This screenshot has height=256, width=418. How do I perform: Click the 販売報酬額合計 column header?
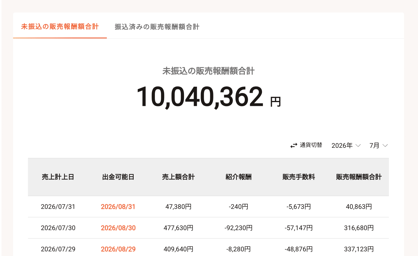pos(359,177)
